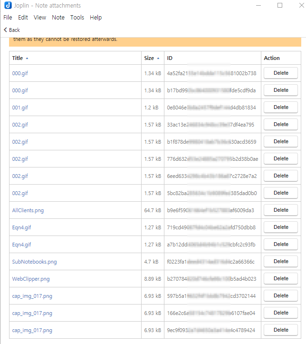Delete attachment with ID starting b17bd99

click(281, 90)
